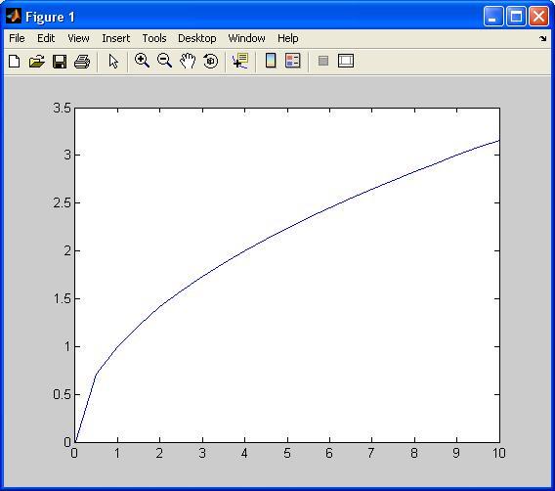Screen dimensions: 555x491
Task: Dock the figure using the corner arrow
Action: pyautogui.click(x=542, y=38)
